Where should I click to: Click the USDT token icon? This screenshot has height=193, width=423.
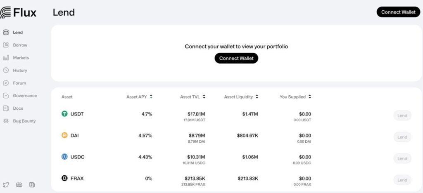coord(64,114)
